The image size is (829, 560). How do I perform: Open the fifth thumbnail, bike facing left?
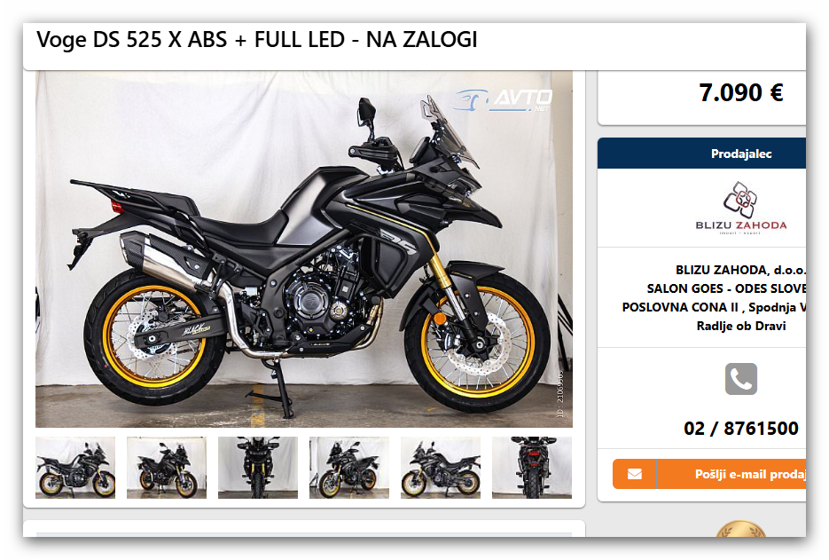pos(441,468)
